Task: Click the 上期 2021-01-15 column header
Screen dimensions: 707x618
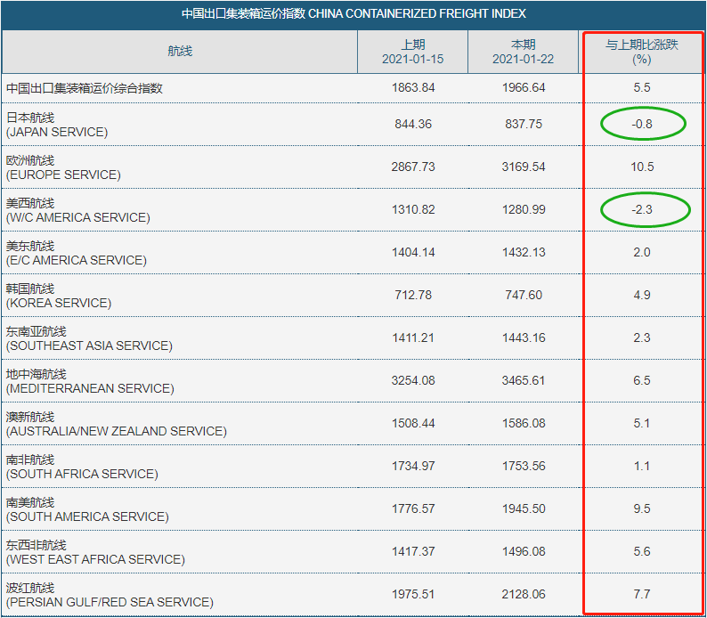Action: tap(412, 53)
